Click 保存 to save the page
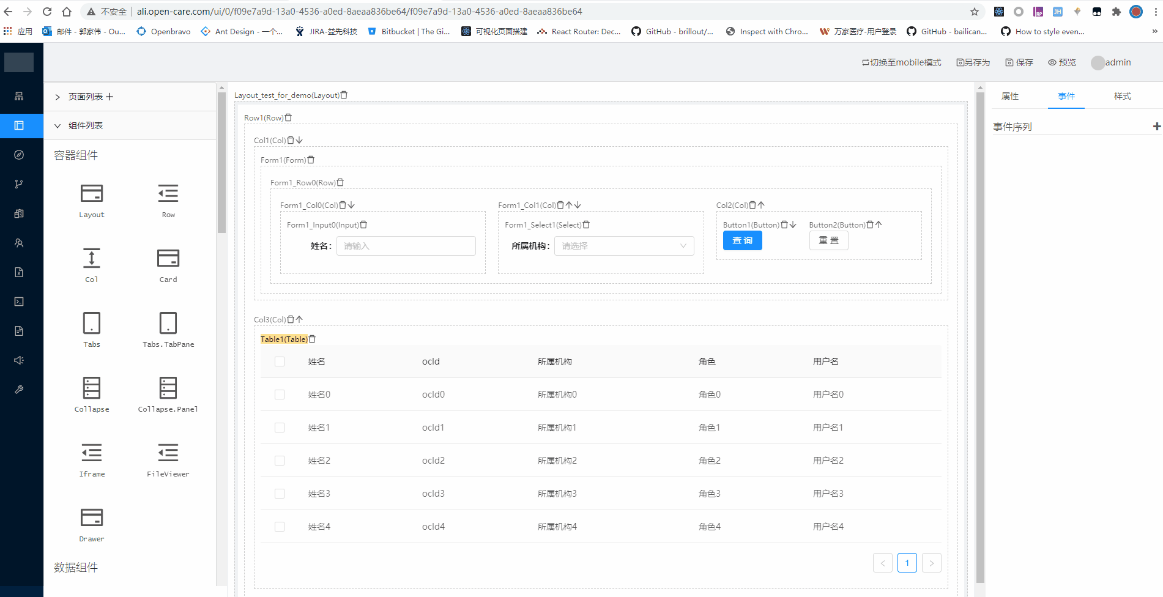This screenshot has height=597, width=1163. click(x=1019, y=62)
